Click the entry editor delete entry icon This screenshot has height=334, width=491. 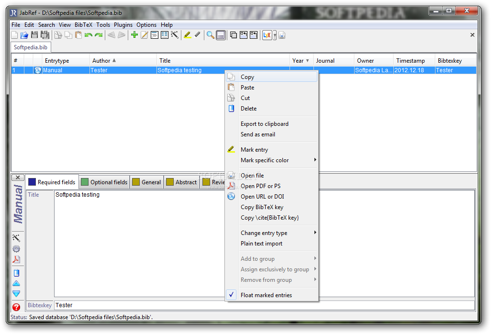pyautogui.click(x=16, y=273)
